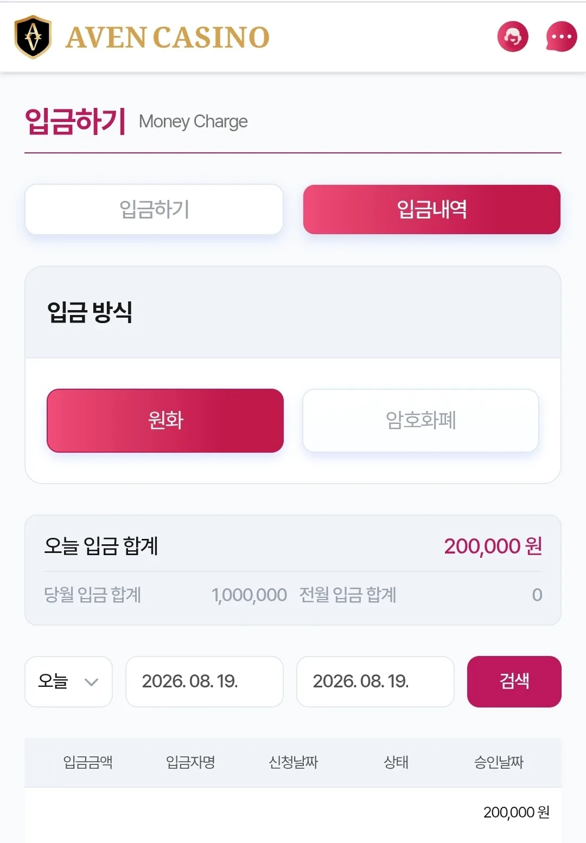The image size is (586, 843).
Task: Click the 상태 column header
Action: (396, 762)
